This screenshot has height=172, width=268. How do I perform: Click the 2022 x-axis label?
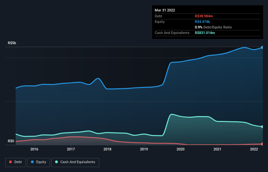pos(254,149)
